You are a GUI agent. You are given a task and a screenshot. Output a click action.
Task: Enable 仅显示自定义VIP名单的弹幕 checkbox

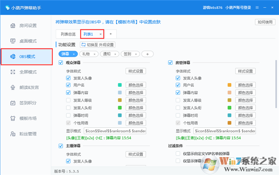coord(178,154)
